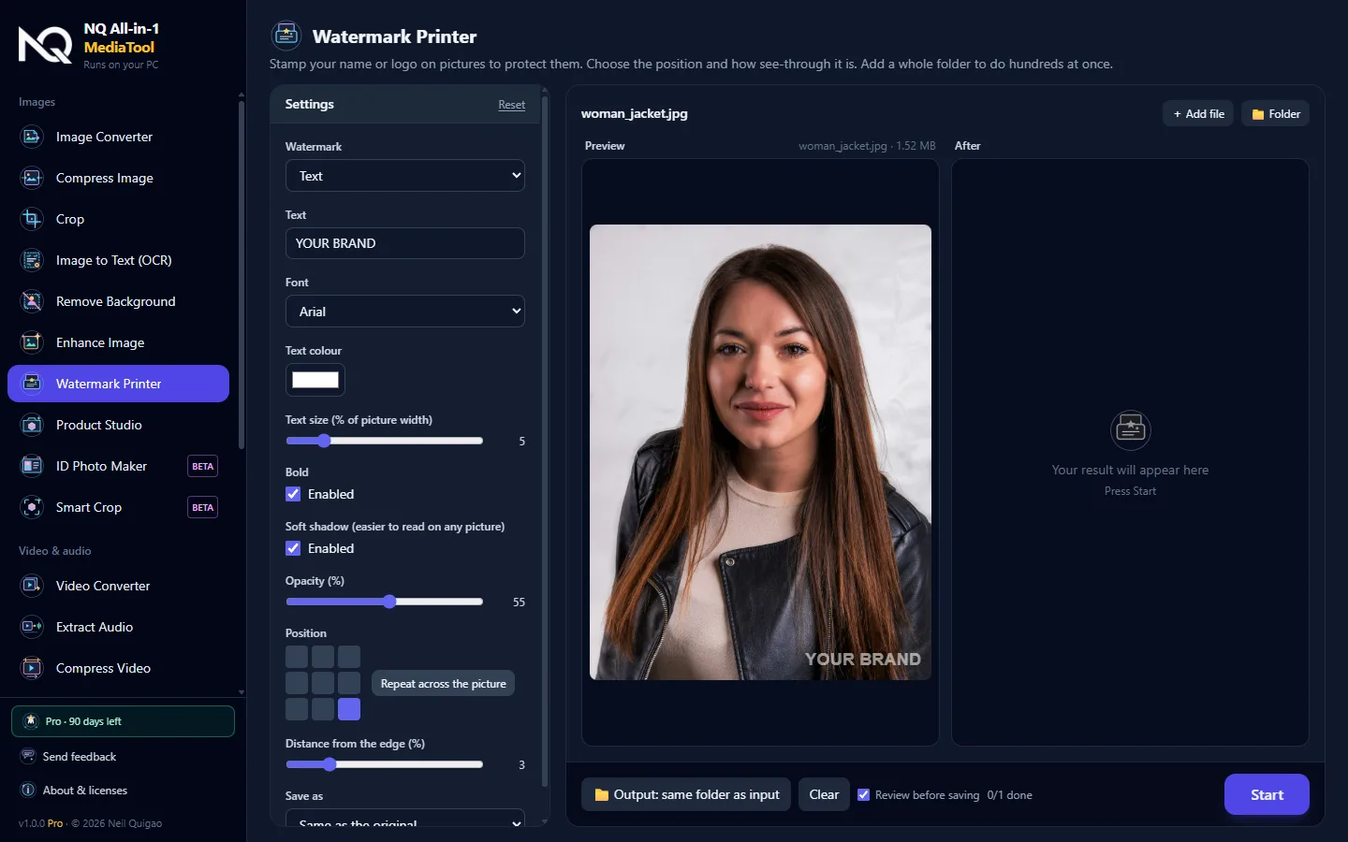Click Output: same folder as input
Image resolution: width=1348 pixels, height=842 pixels.
coord(686,794)
